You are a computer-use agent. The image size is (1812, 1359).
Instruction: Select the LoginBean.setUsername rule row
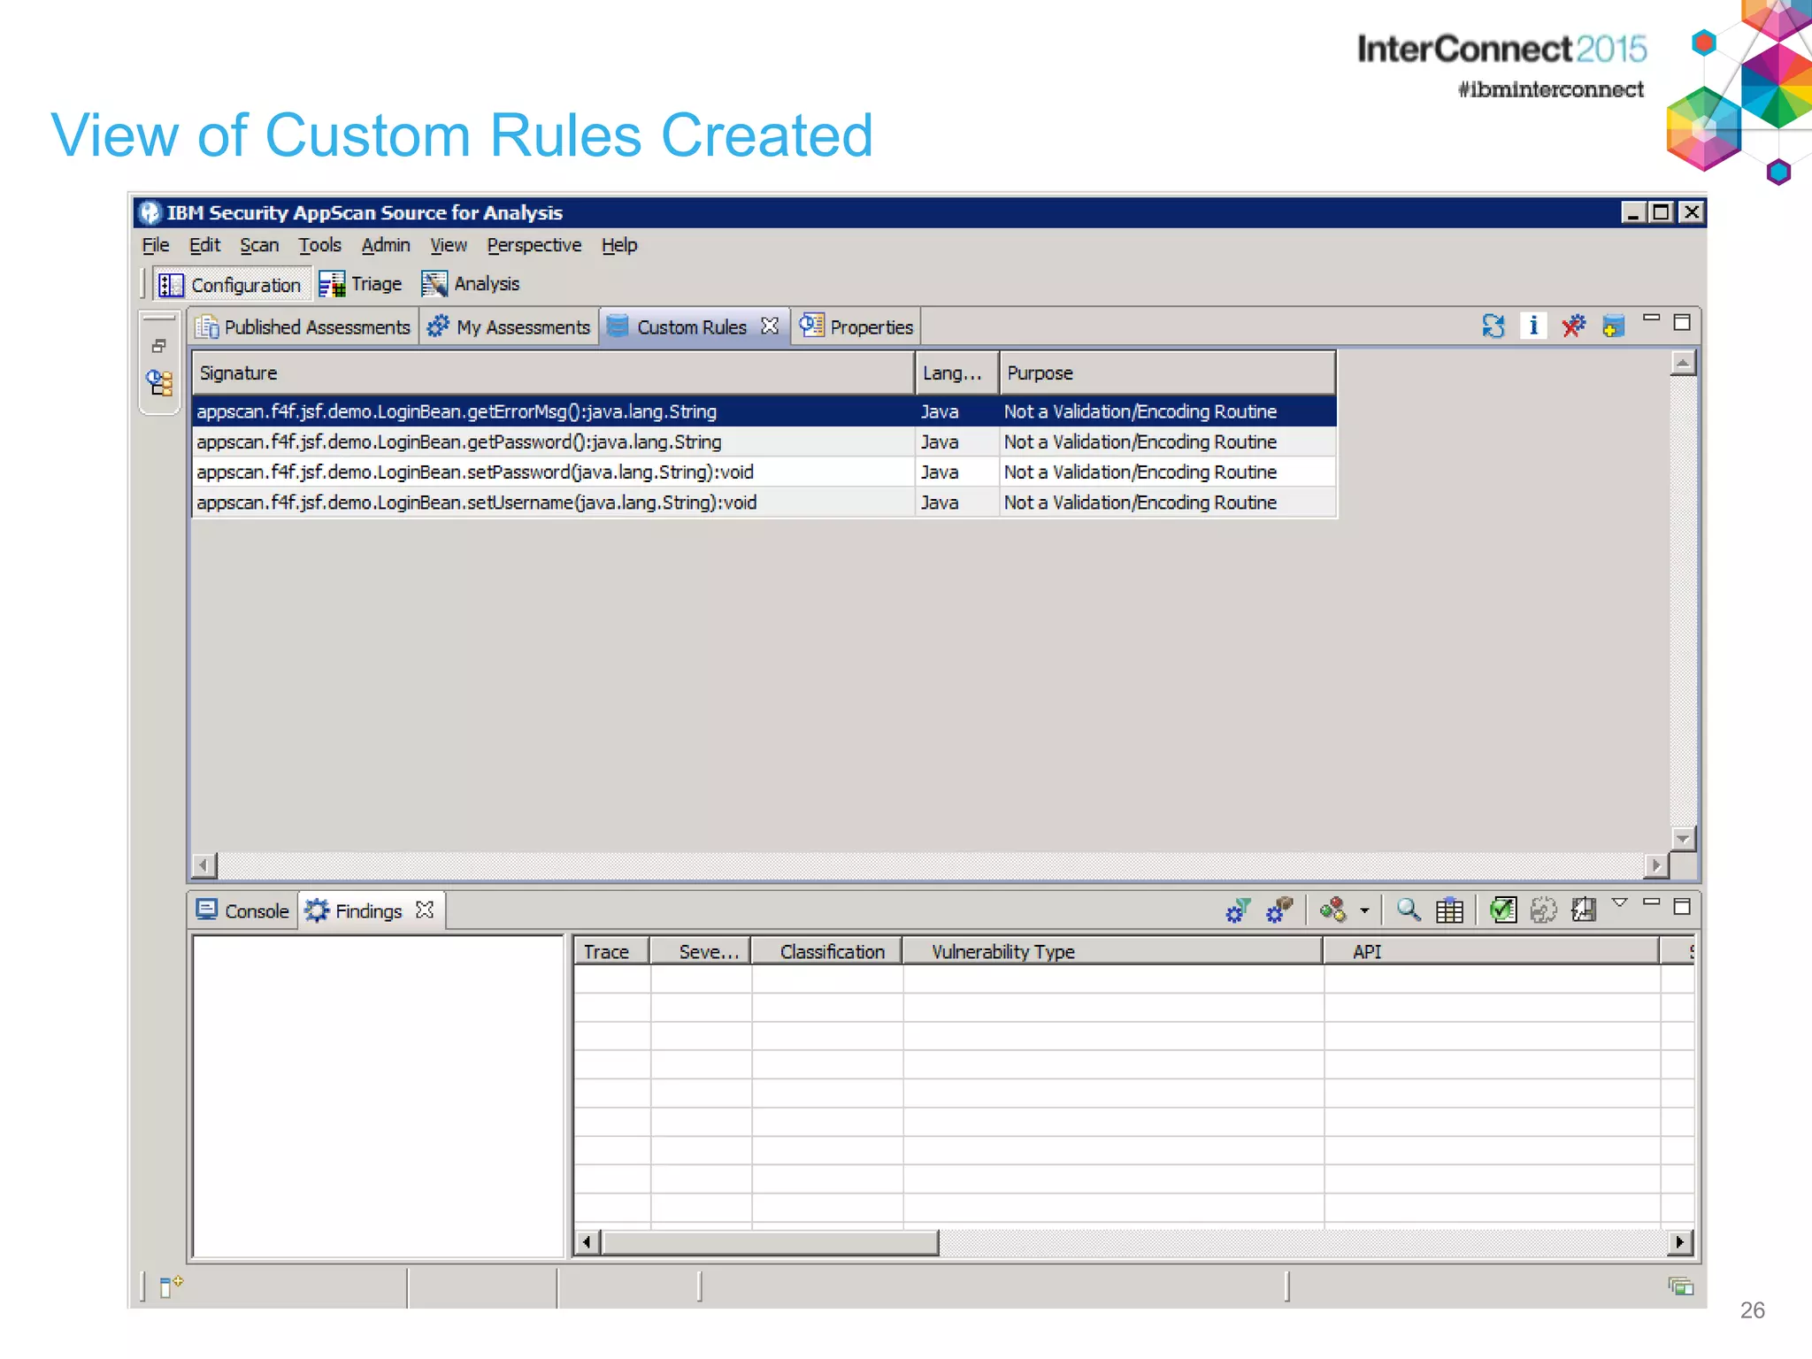point(764,502)
